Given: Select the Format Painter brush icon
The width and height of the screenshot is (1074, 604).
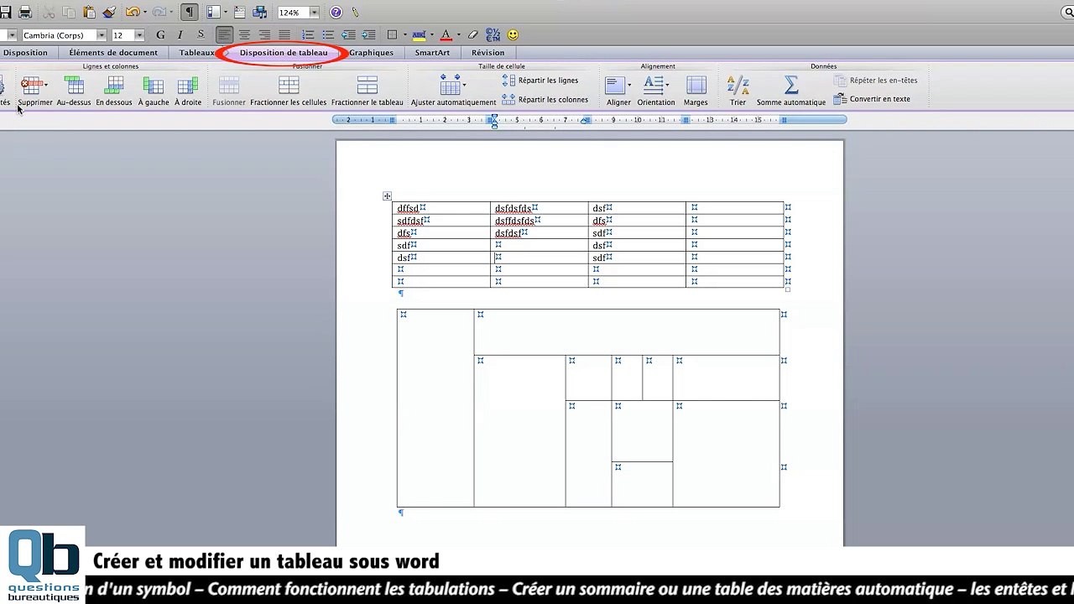Looking at the screenshot, I should 109,13.
